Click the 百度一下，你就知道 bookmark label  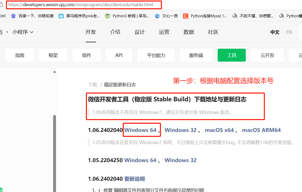pyautogui.click(x=36, y=16)
